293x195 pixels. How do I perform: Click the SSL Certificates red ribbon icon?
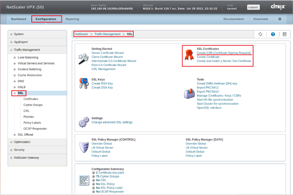click(189, 55)
